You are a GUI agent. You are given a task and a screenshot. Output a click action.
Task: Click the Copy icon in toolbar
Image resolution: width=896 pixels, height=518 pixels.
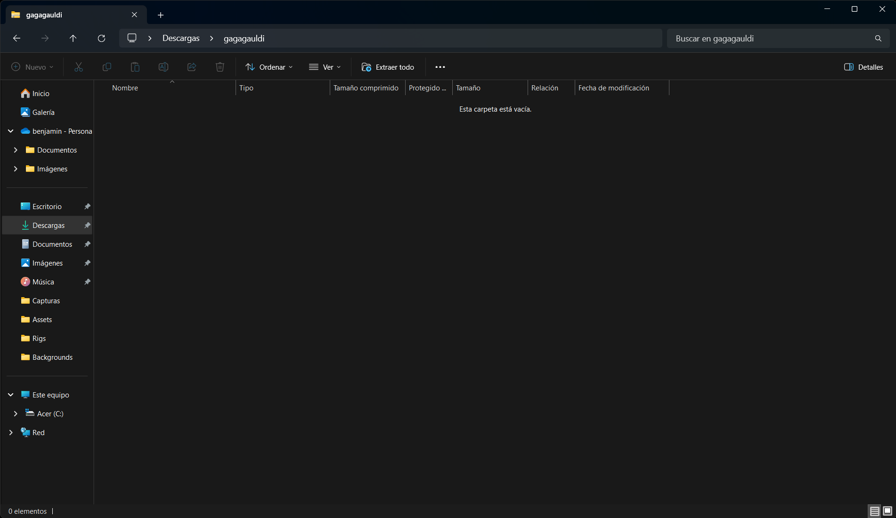[107, 67]
